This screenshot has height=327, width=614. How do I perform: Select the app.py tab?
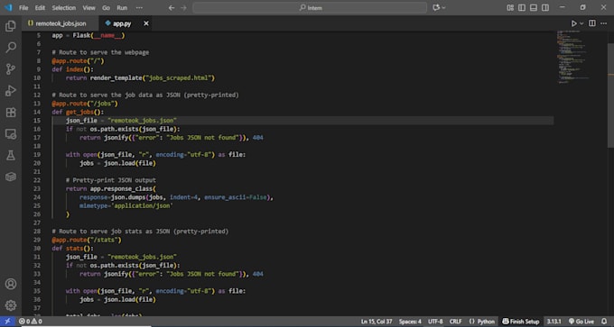122,23
